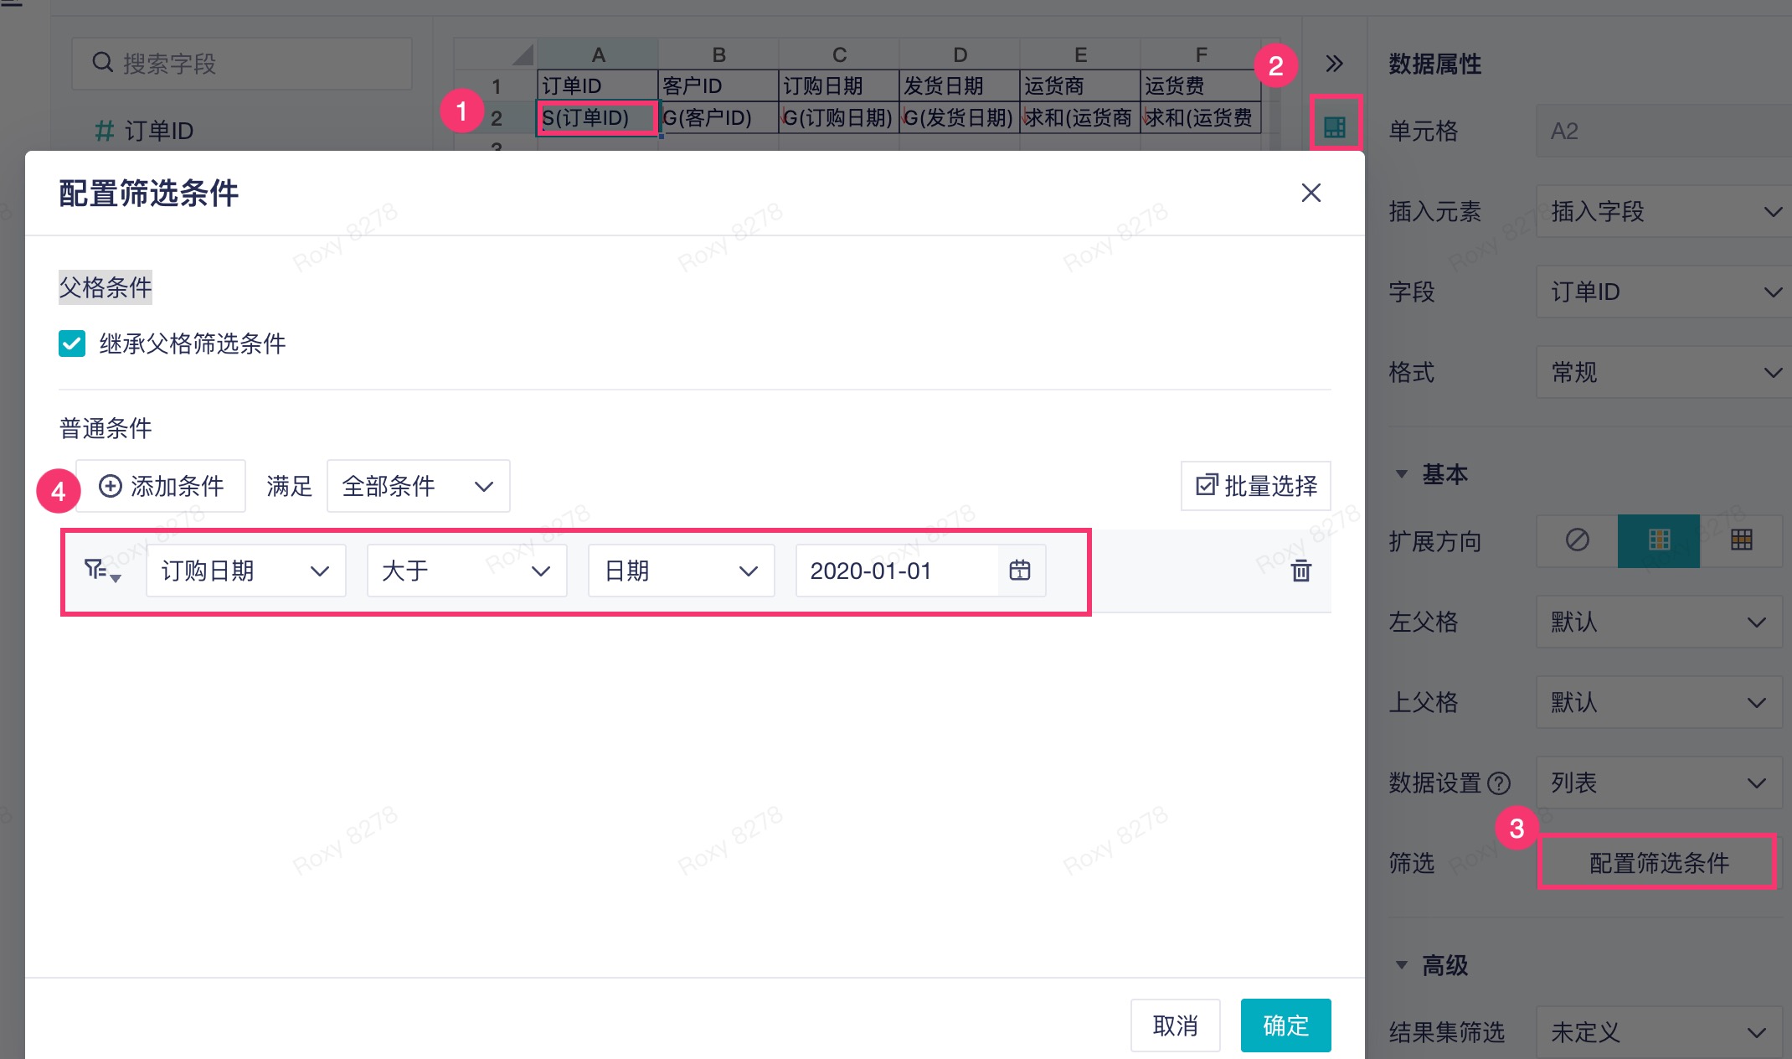Select horizontal expansion direction icon

1741,540
